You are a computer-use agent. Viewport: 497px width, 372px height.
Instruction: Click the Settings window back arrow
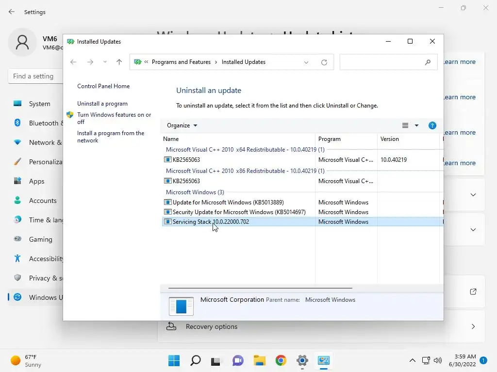click(x=12, y=12)
